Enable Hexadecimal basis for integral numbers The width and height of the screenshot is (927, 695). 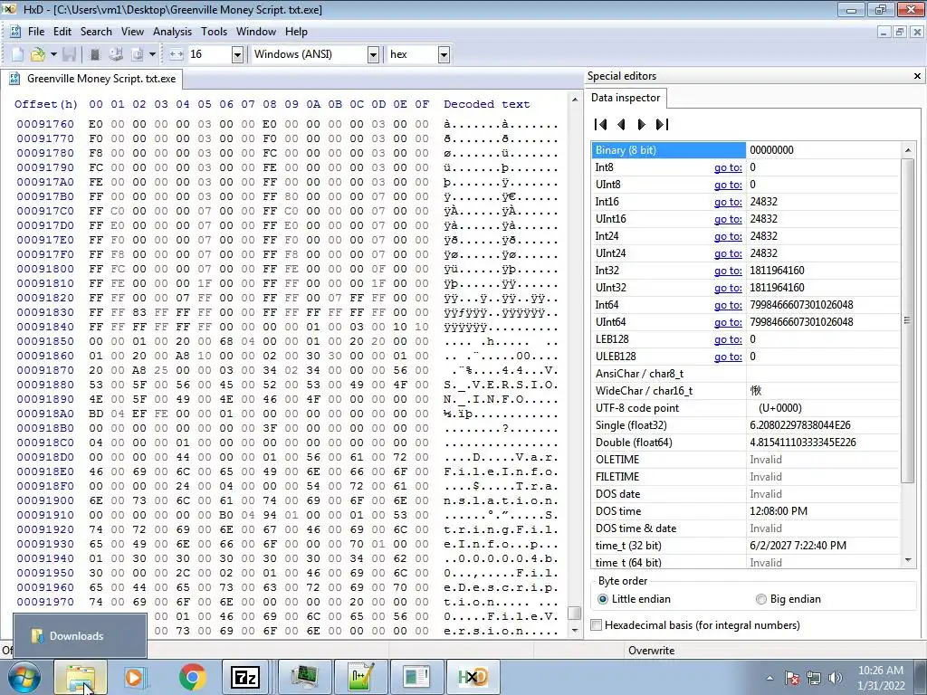click(698, 624)
